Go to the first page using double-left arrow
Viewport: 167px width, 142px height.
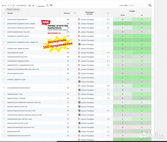3,5
